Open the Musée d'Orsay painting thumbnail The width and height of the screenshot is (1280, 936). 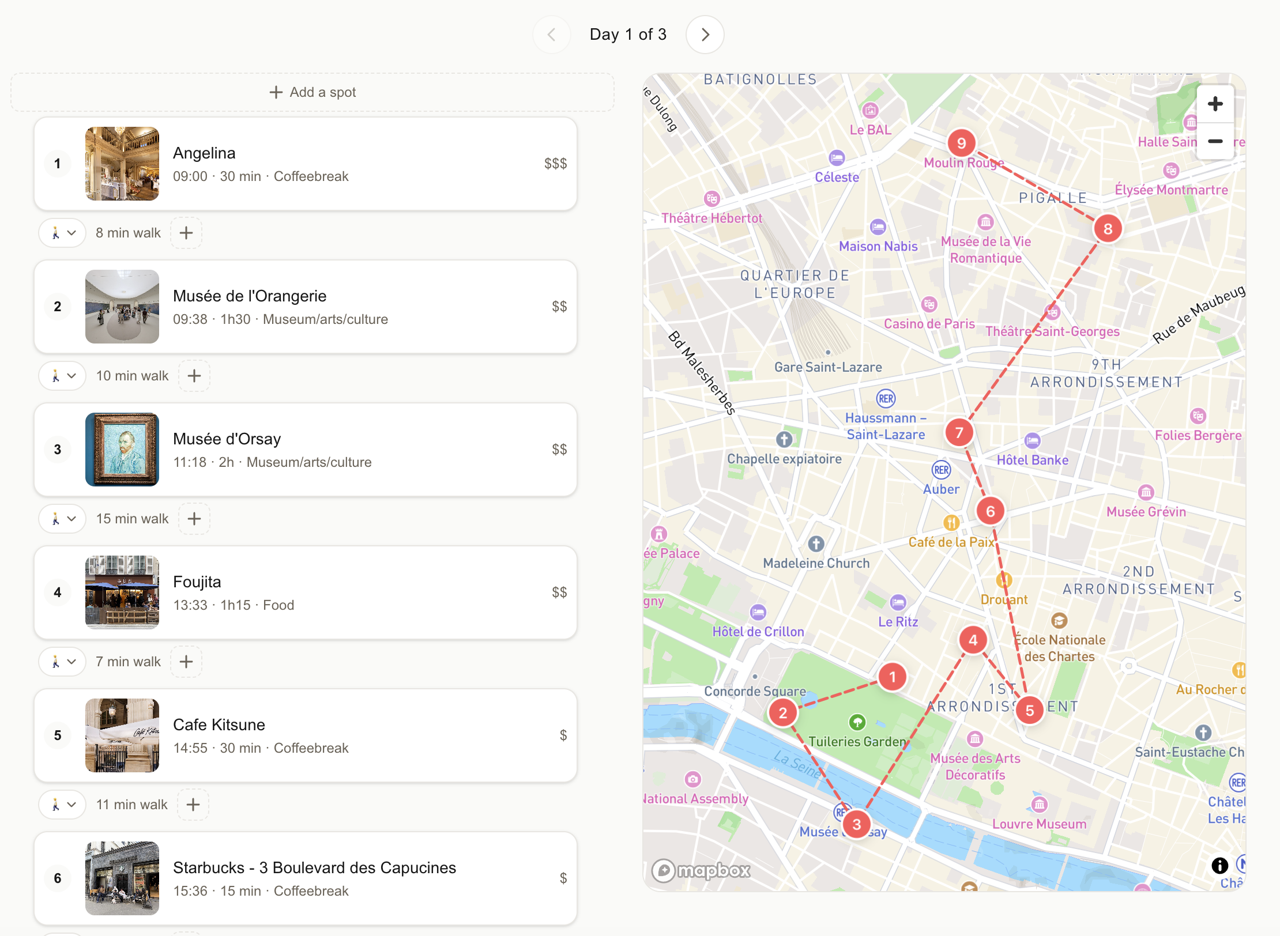[x=122, y=450]
